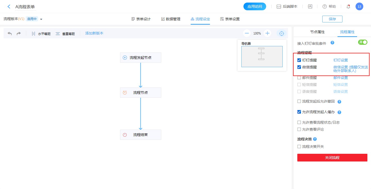371x189 pixels.
Task: Click the back arrow beside A流程表单
Action: coord(9,7)
